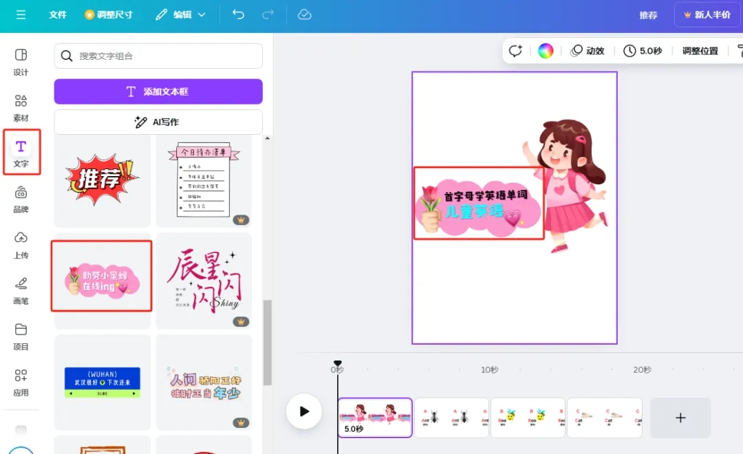
Task: Click the 20秒 mark on timeline ruler
Action: click(x=642, y=369)
